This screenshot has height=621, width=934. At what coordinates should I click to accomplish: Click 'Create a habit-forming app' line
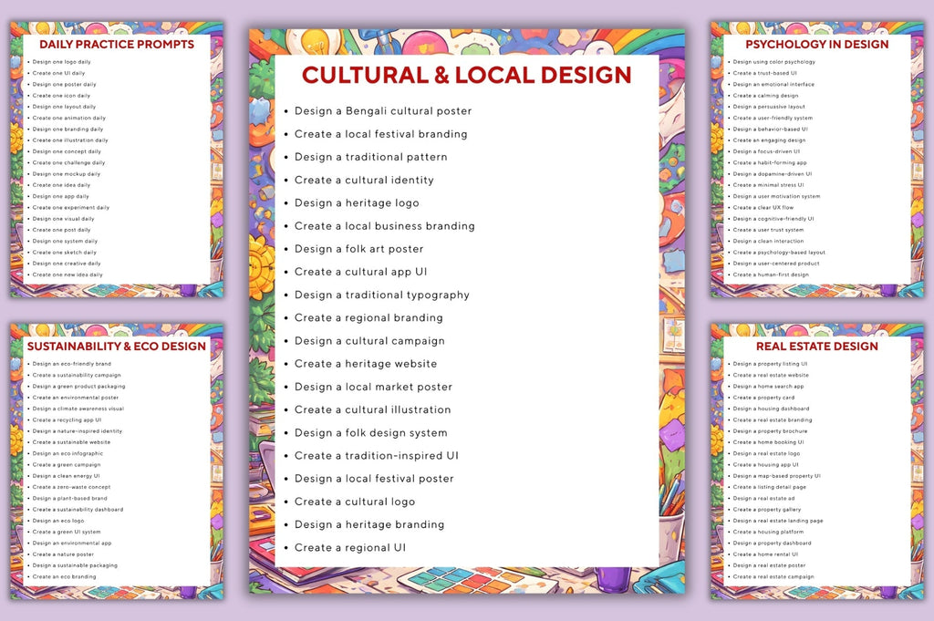point(770,162)
